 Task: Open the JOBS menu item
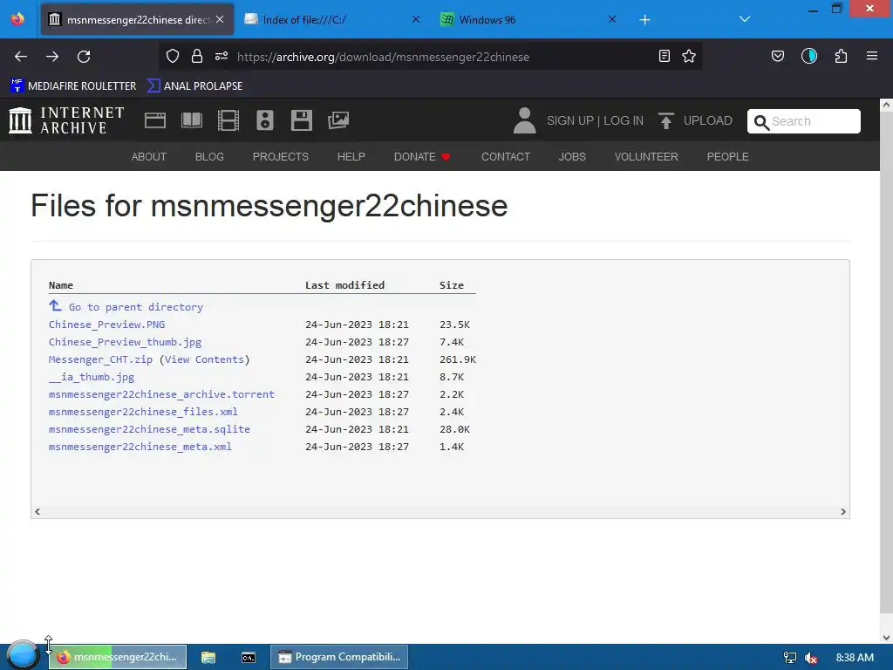pos(572,157)
